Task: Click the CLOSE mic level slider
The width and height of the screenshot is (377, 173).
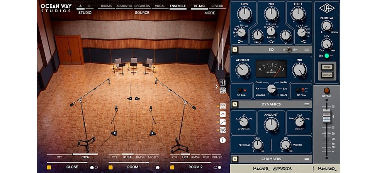Action: pyautogui.click(x=72, y=163)
